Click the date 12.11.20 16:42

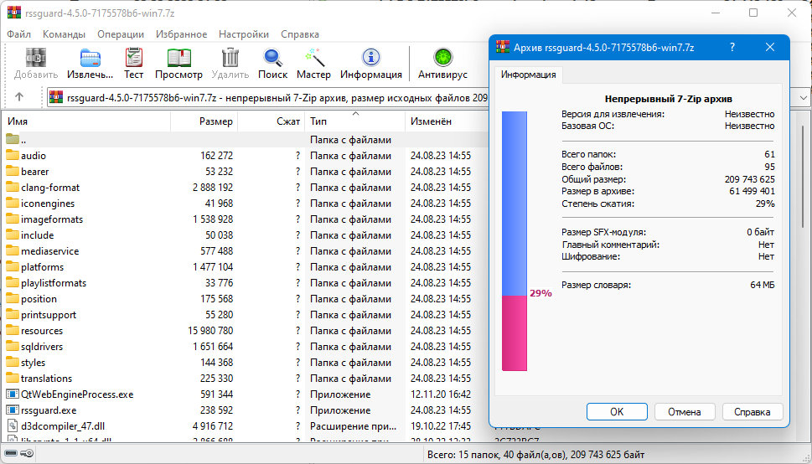[441, 394]
